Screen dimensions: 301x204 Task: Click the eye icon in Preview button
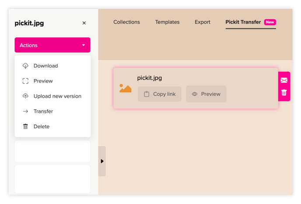pos(194,94)
